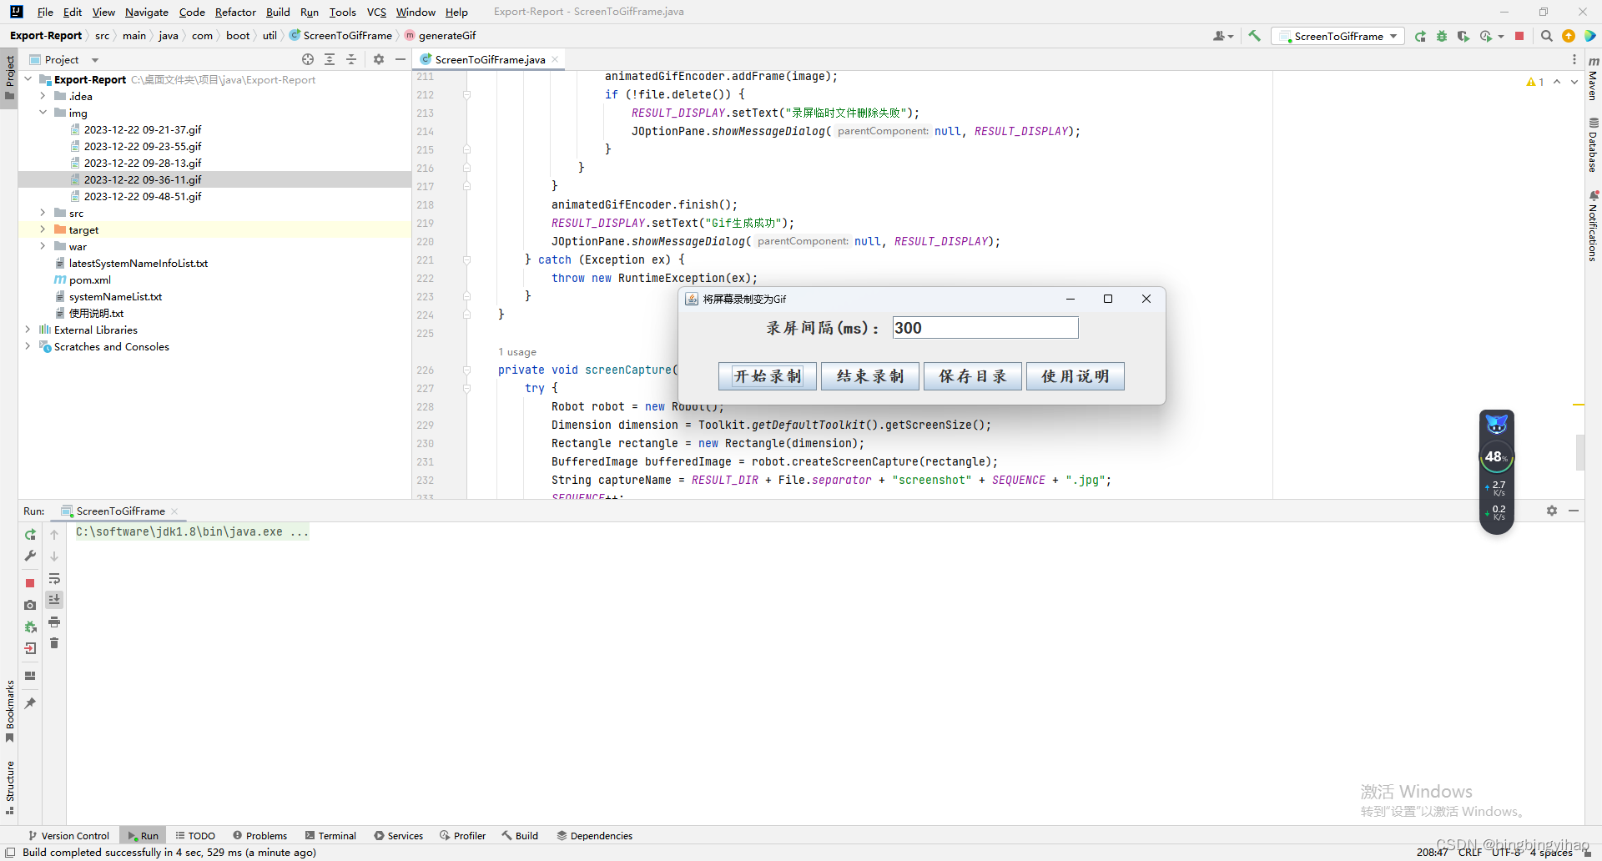Open Project panel settings gear
The height and width of the screenshot is (861, 1602).
pos(379,59)
